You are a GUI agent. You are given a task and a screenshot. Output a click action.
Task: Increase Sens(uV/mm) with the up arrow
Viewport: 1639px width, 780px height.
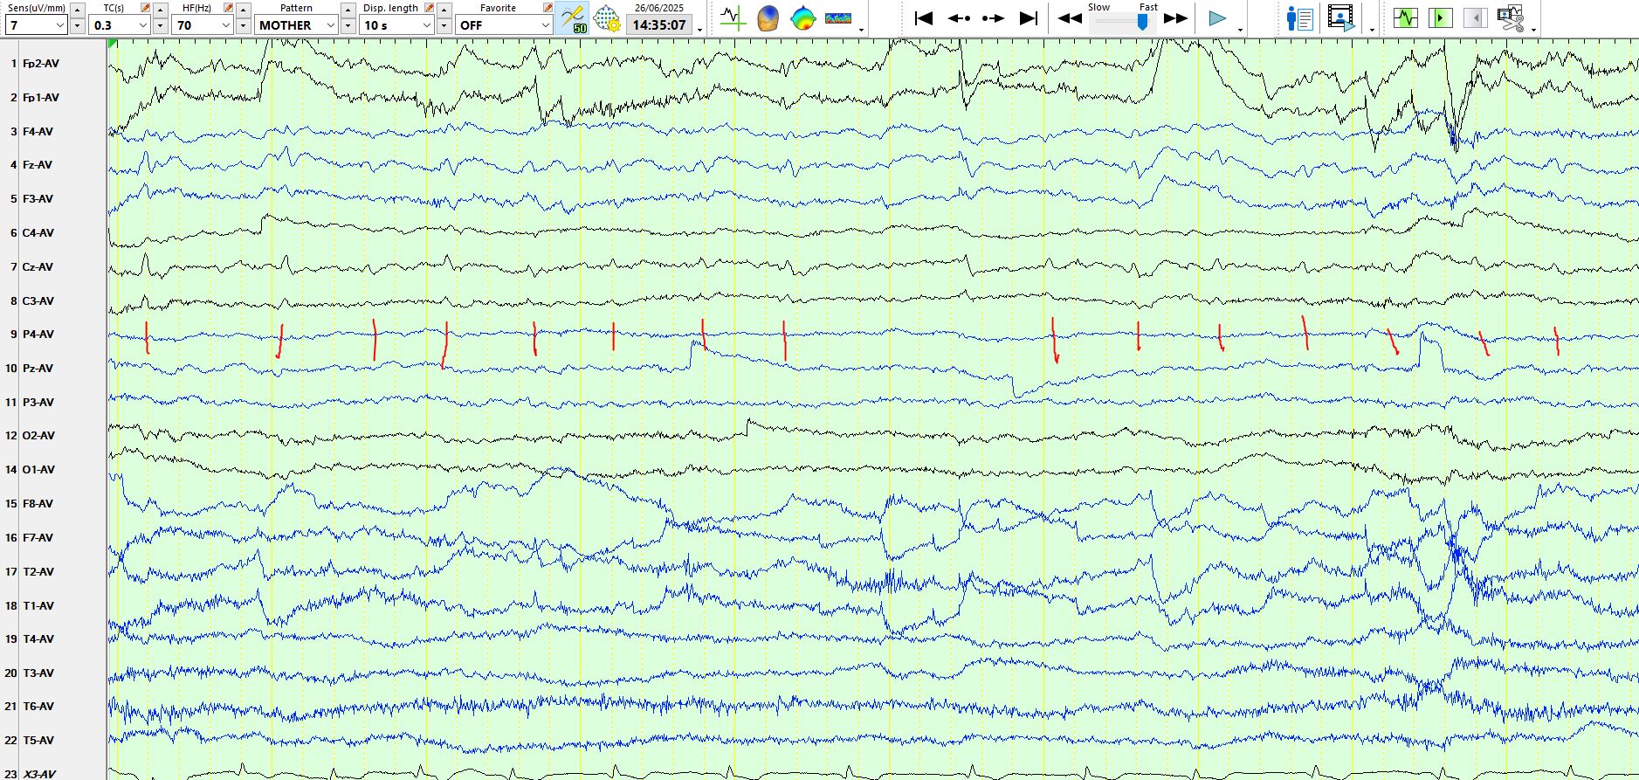(x=77, y=10)
